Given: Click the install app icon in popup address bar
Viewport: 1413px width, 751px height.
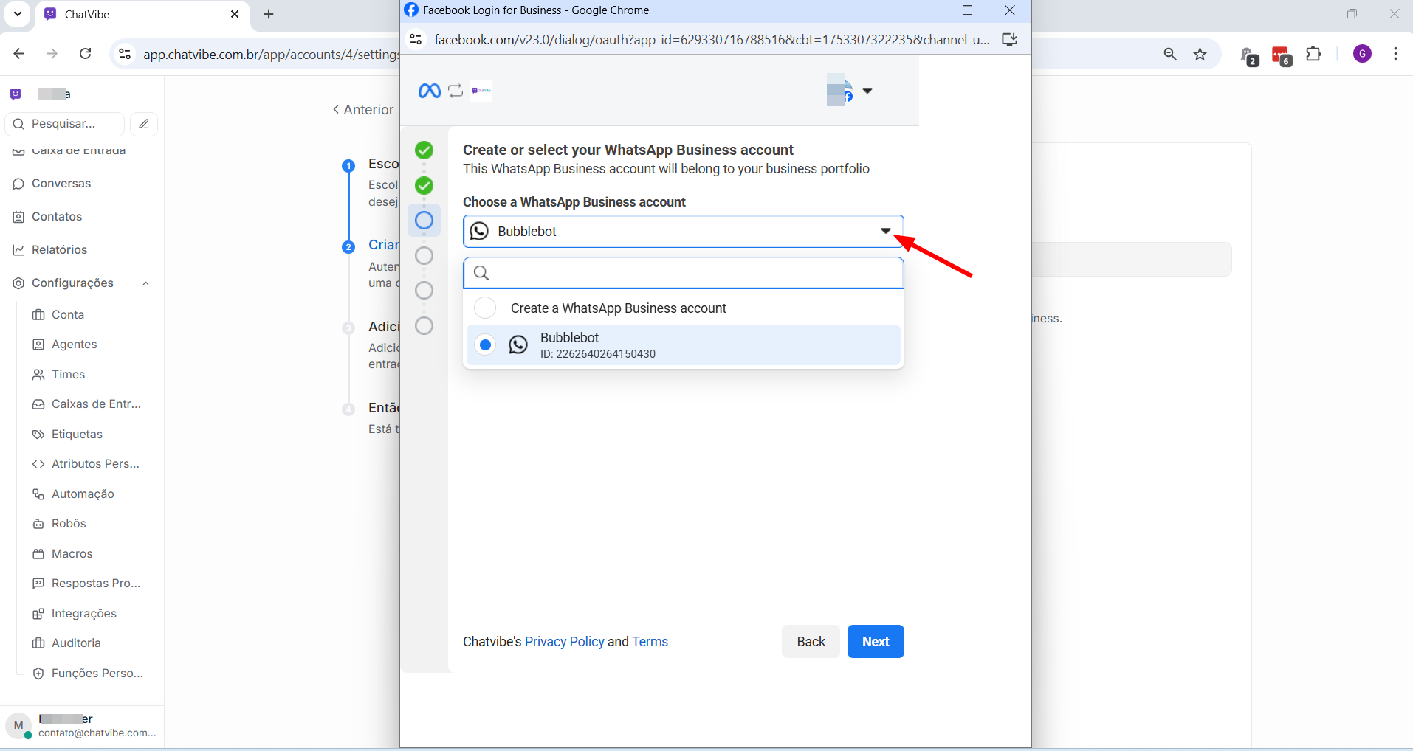Looking at the screenshot, I should (1009, 39).
